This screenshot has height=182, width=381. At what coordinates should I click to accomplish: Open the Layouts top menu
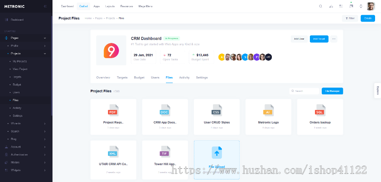click(110, 6)
